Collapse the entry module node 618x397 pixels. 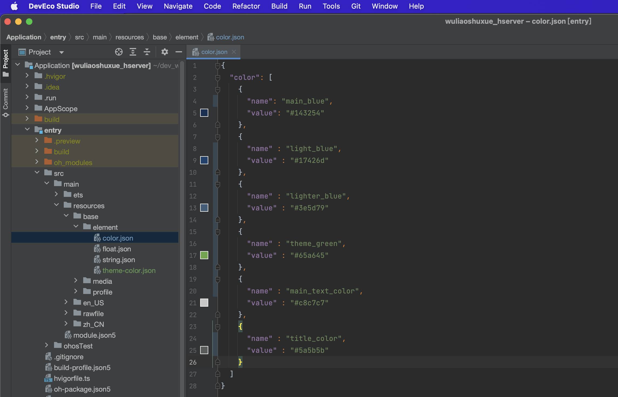pos(27,129)
